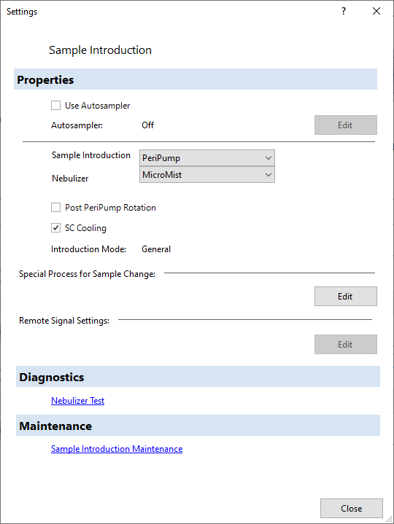The width and height of the screenshot is (394, 524).
Task: Enable the Use Autosampler checkbox
Action: click(x=56, y=105)
